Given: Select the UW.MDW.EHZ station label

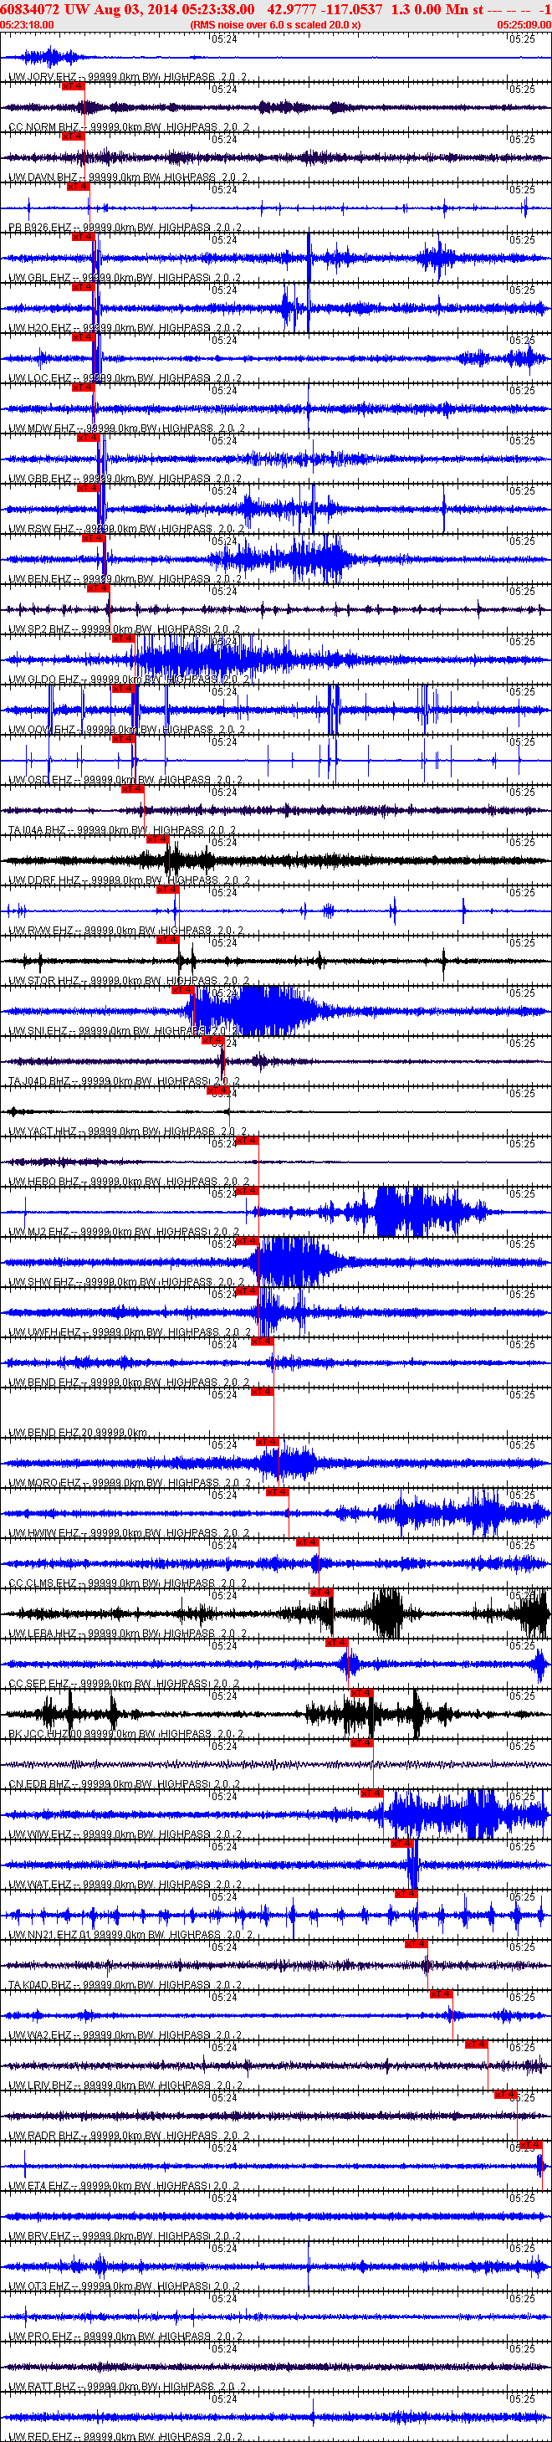Looking at the screenshot, I should [x=42, y=428].
